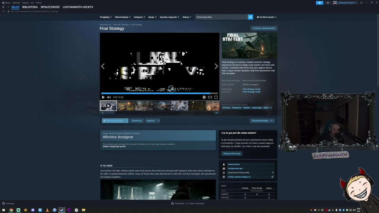The width and height of the screenshot is (379, 213).
Task: Open Google Chrome from the taskbar
Action: [x=11, y=210]
